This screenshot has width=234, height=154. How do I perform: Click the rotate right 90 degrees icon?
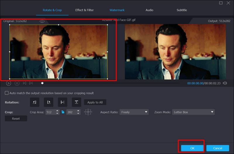[x=49, y=102]
